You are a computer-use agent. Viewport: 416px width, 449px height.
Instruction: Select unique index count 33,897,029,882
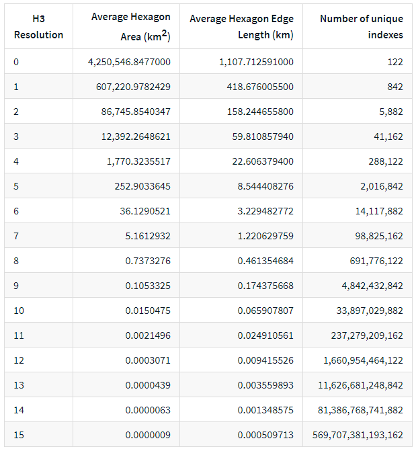[x=370, y=311]
